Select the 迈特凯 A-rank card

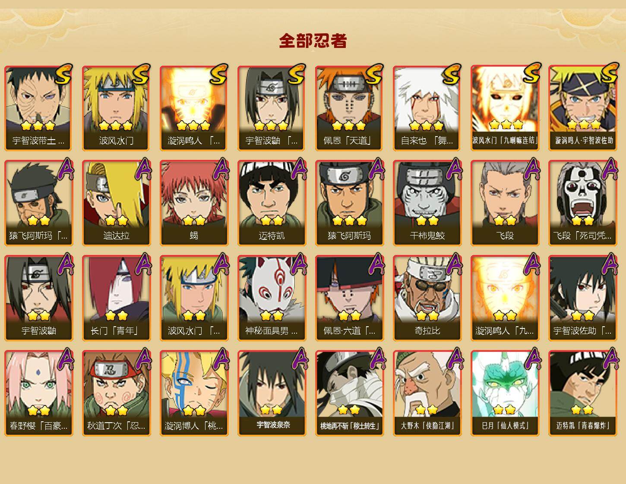pyautogui.click(x=272, y=203)
